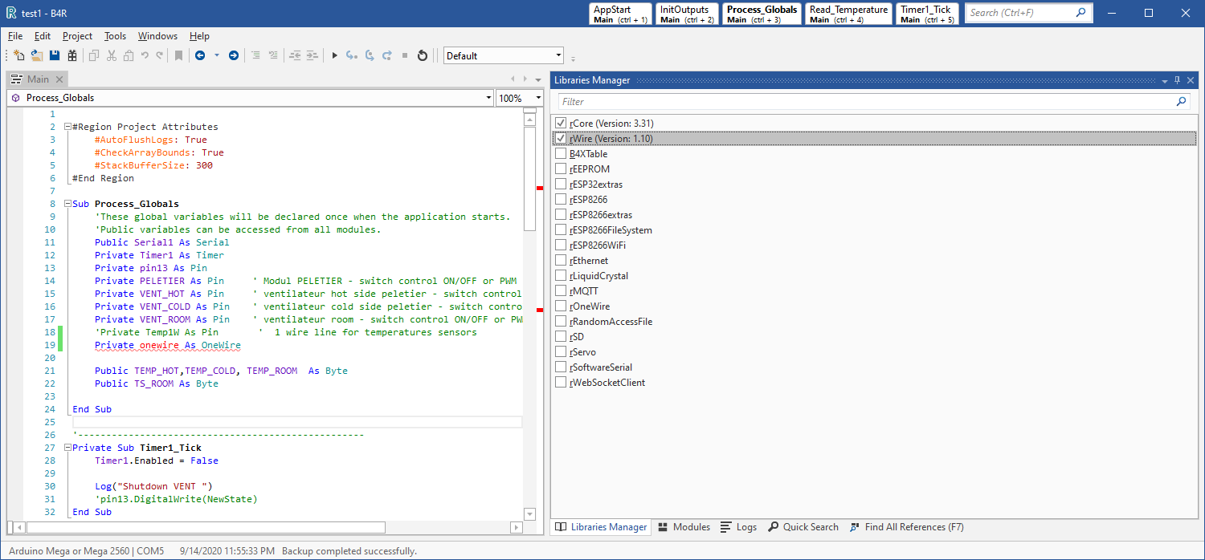Image resolution: width=1205 pixels, height=560 pixels.
Task: Tick the rESP8266WiFi library checkbox
Action: click(561, 246)
